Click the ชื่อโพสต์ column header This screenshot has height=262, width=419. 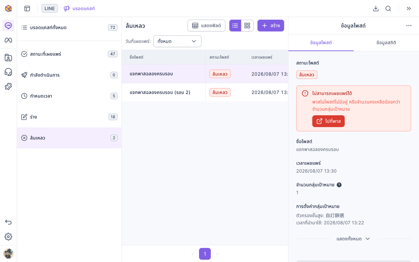click(163, 57)
